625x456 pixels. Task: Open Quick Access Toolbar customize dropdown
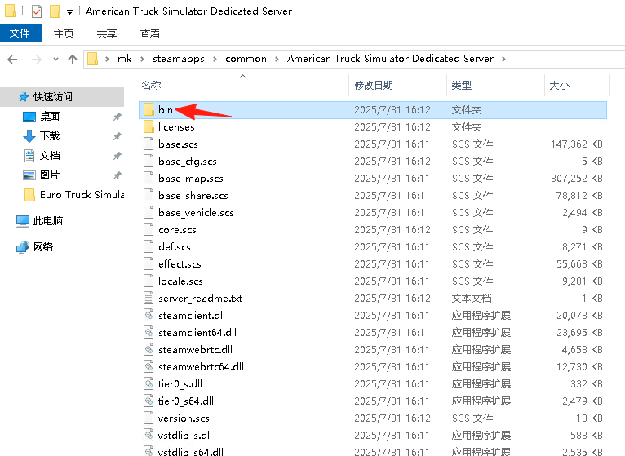coord(69,12)
